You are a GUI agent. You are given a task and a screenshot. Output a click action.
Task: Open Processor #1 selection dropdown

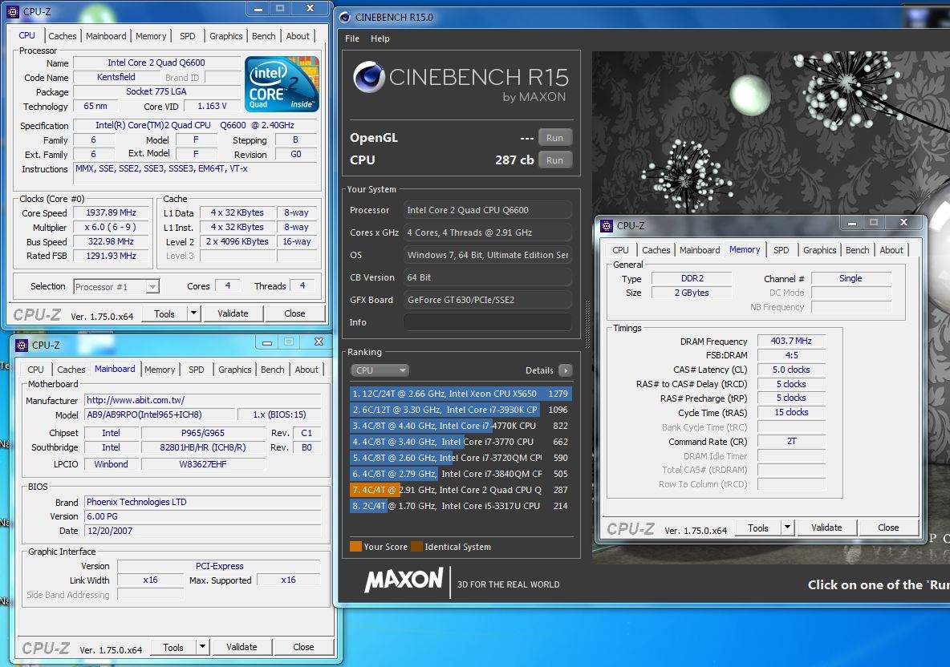[x=116, y=287]
